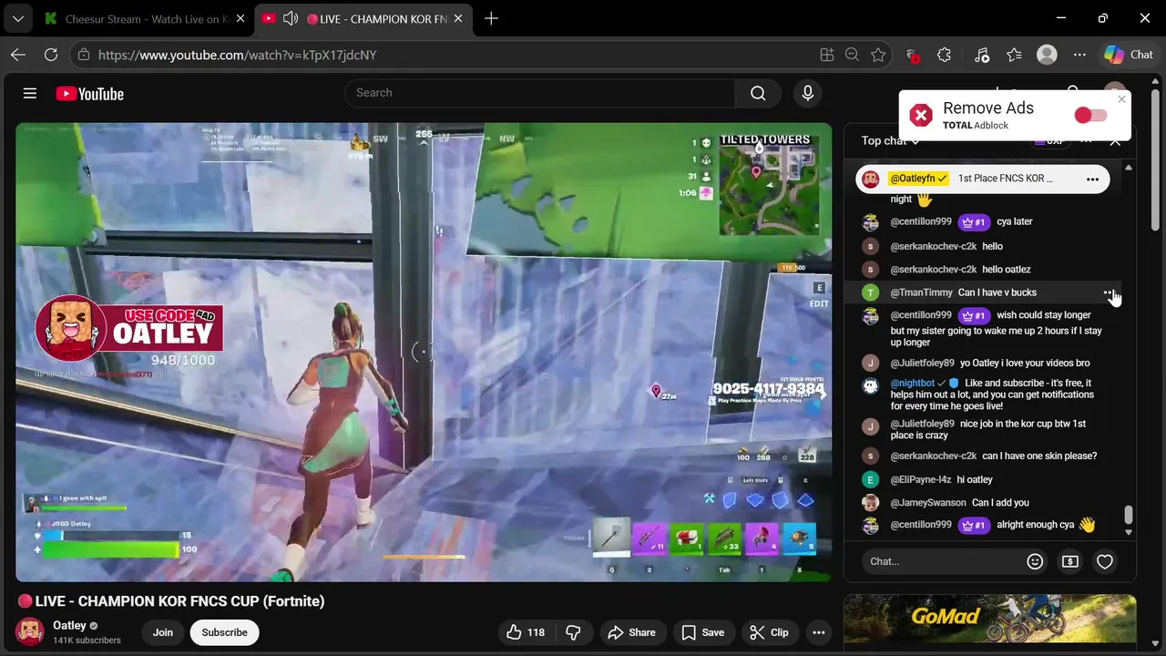View site information lock icon

(x=84, y=55)
